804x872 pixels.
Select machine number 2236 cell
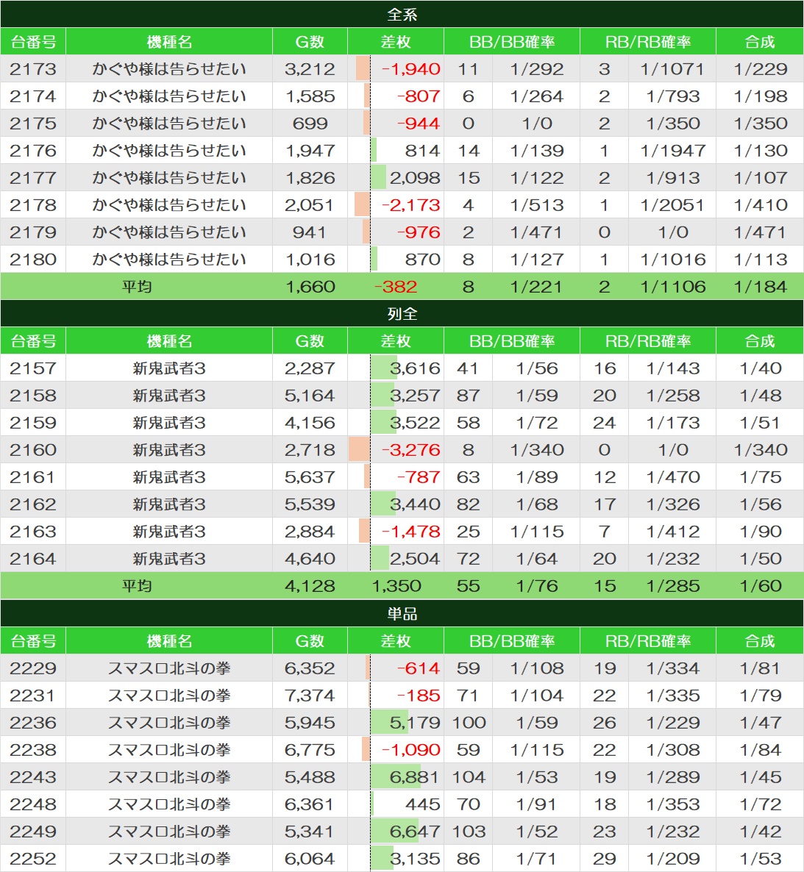tap(33, 723)
